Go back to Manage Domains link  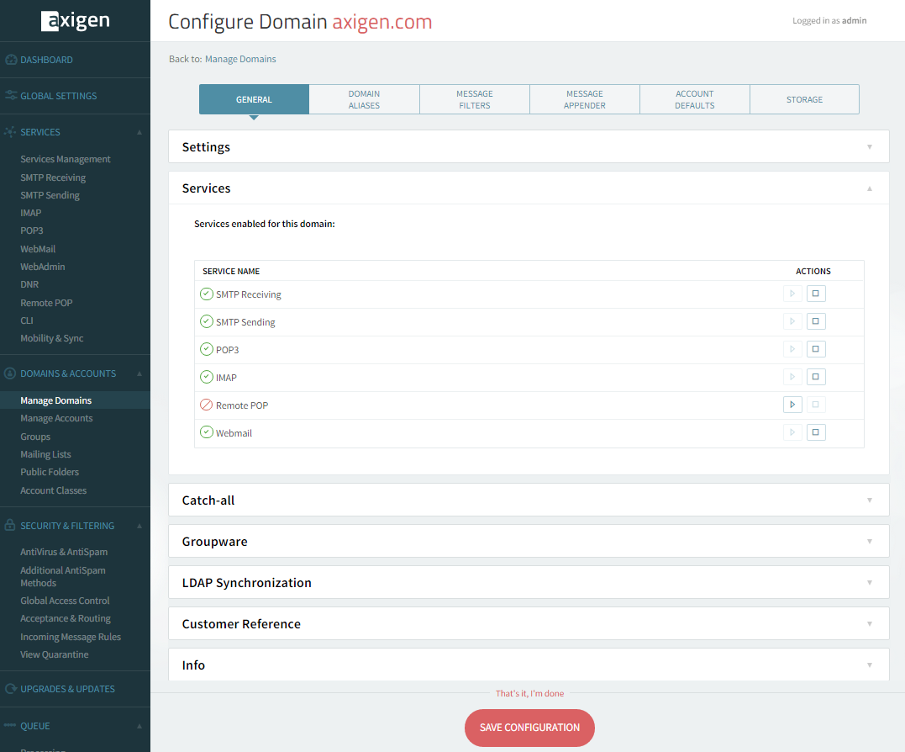click(240, 59)
